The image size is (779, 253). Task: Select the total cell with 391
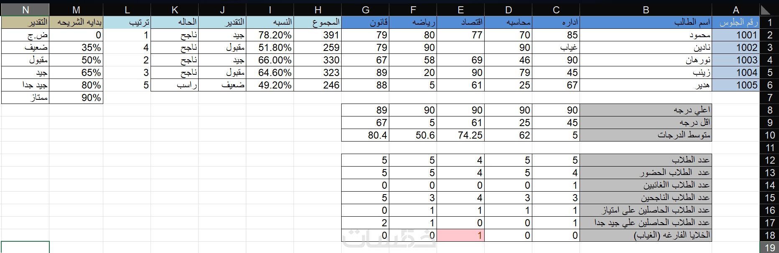(x=318, y=35)
